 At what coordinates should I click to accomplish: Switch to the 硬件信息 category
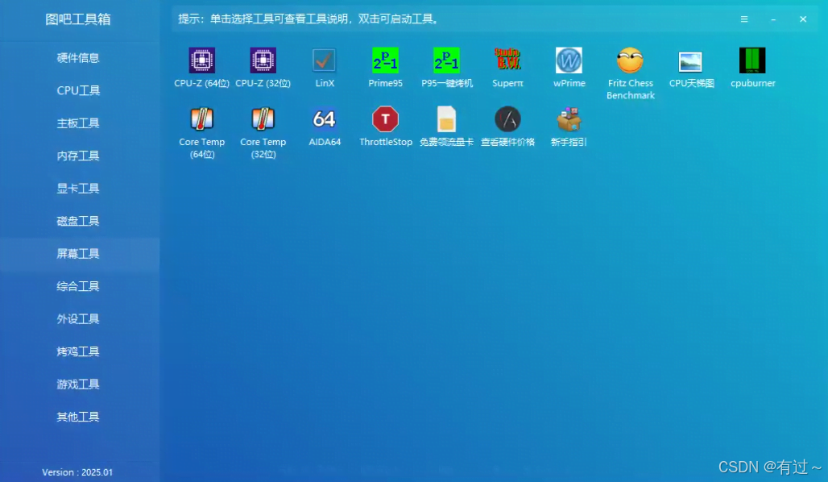coord(78,58)
